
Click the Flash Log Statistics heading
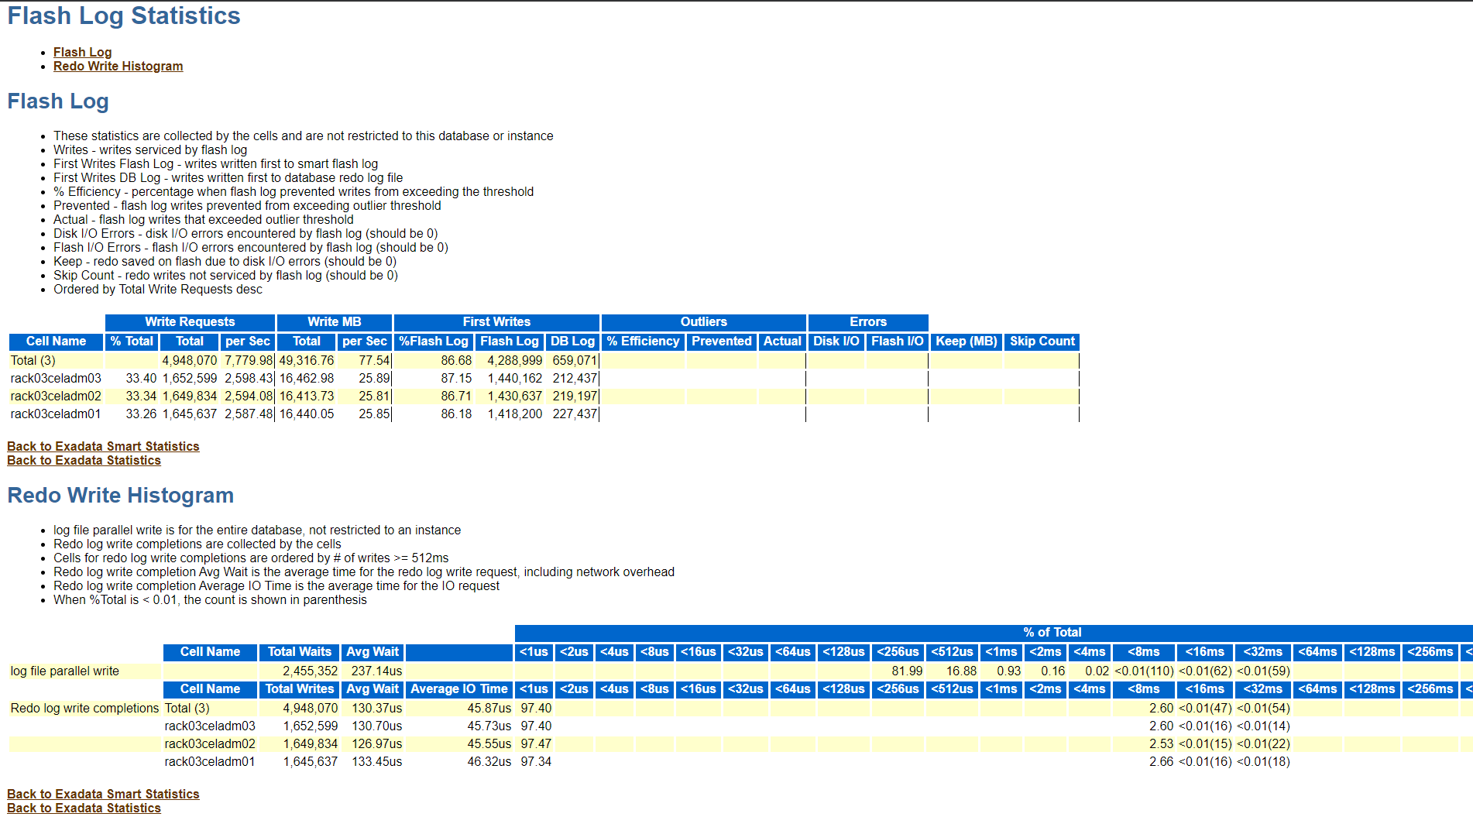coord(123,15)
